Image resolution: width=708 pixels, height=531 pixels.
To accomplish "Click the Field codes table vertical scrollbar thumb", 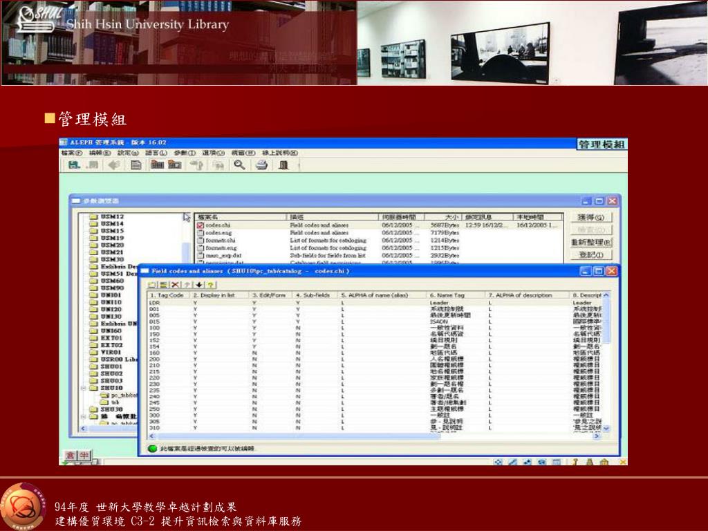I will (606, 321).
